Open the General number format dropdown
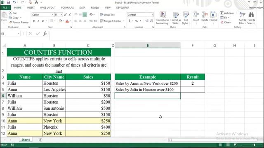This screenshot has height=148, width=264. coord(152,15)
